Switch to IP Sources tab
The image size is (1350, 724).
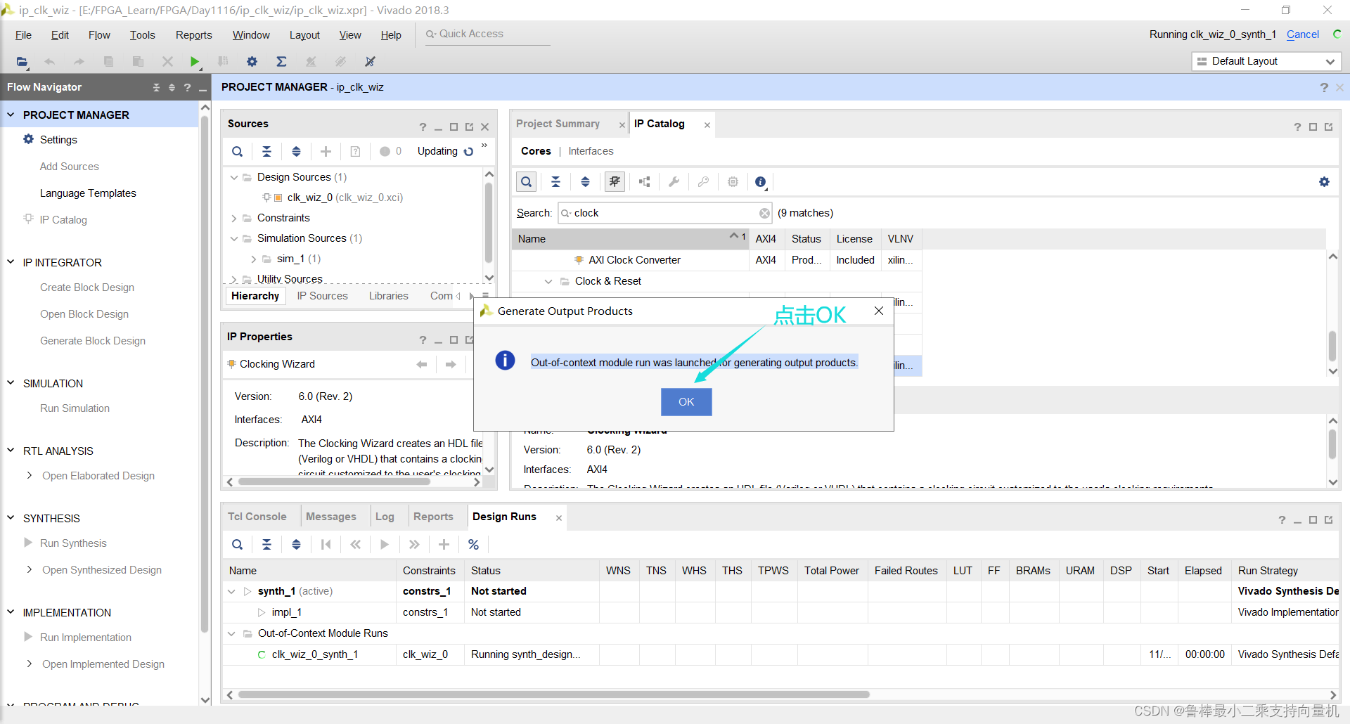click(322, 296)
